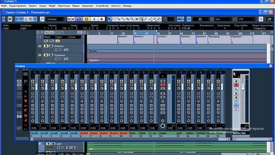Toggle record enable on pad track
Screen dimensions: 275x155
pos(58,148)
